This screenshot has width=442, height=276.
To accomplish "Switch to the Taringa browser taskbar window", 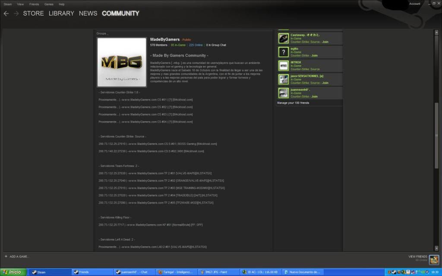I will [177, 272].
